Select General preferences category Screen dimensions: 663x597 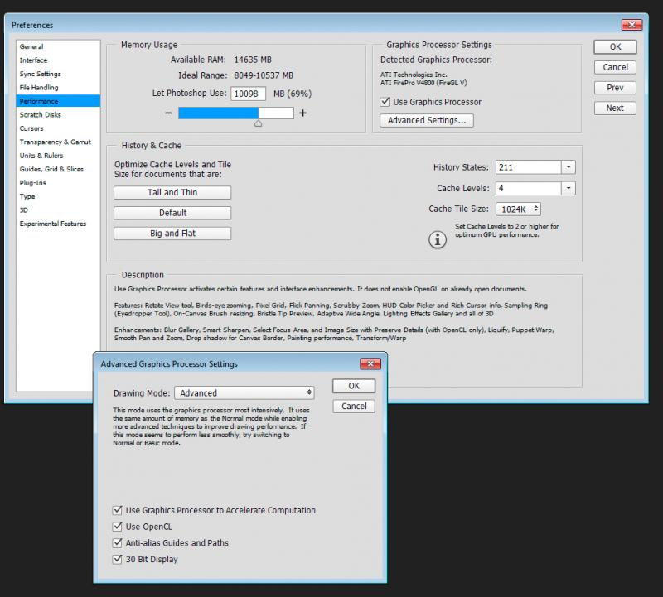[58, 46]
